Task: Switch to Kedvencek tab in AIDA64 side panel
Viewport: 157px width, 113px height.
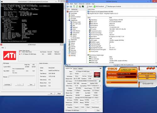Action: (x=74, y=9)
